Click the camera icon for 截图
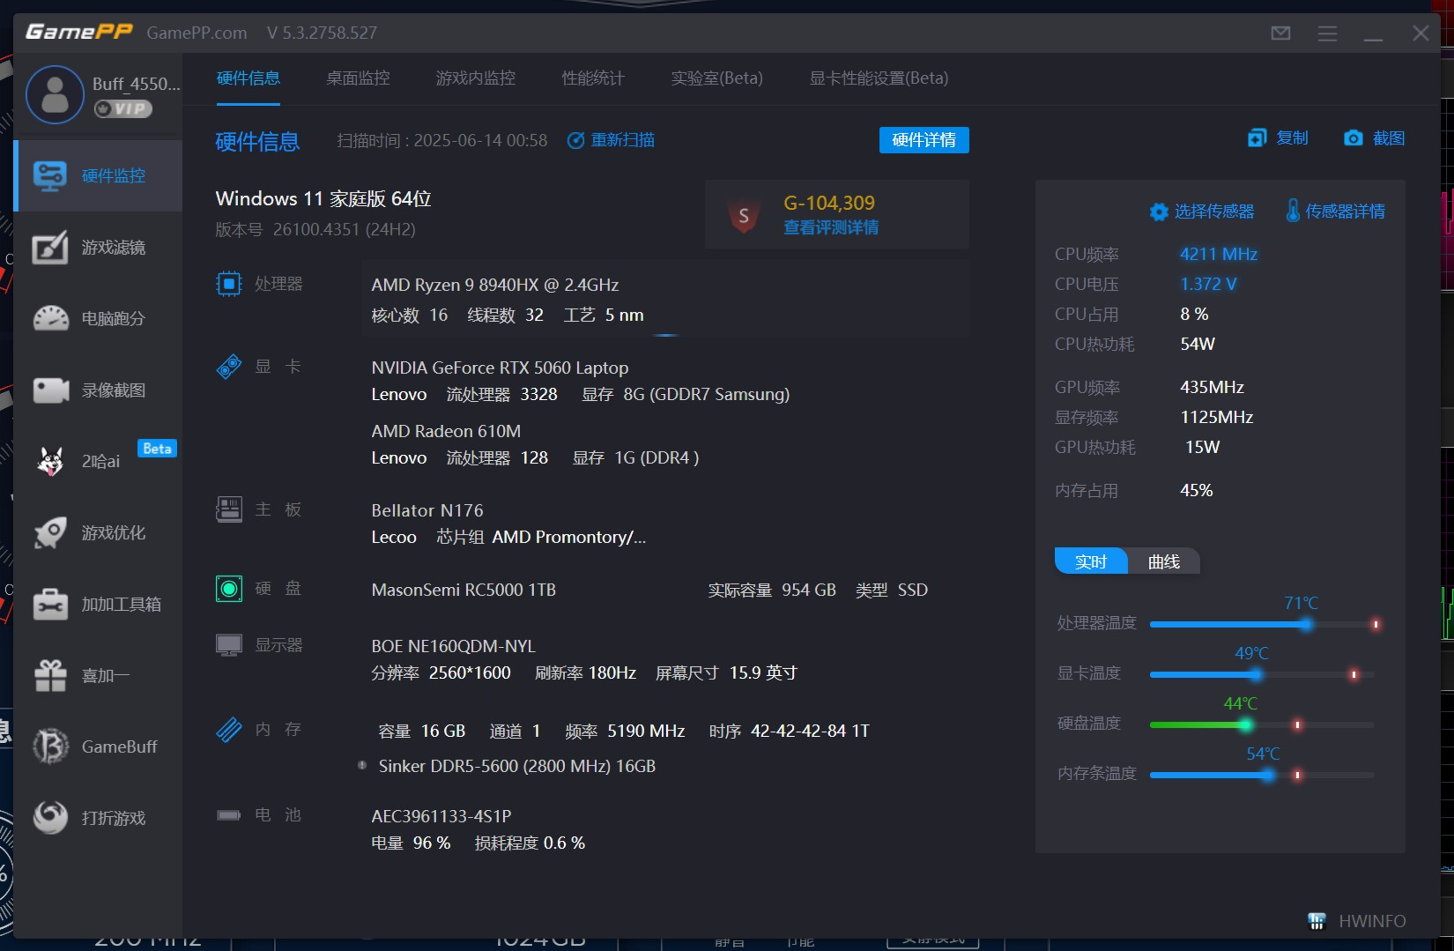This screenshot has width=1454, height=951. pyautogui.click(x=1352, y=139)
